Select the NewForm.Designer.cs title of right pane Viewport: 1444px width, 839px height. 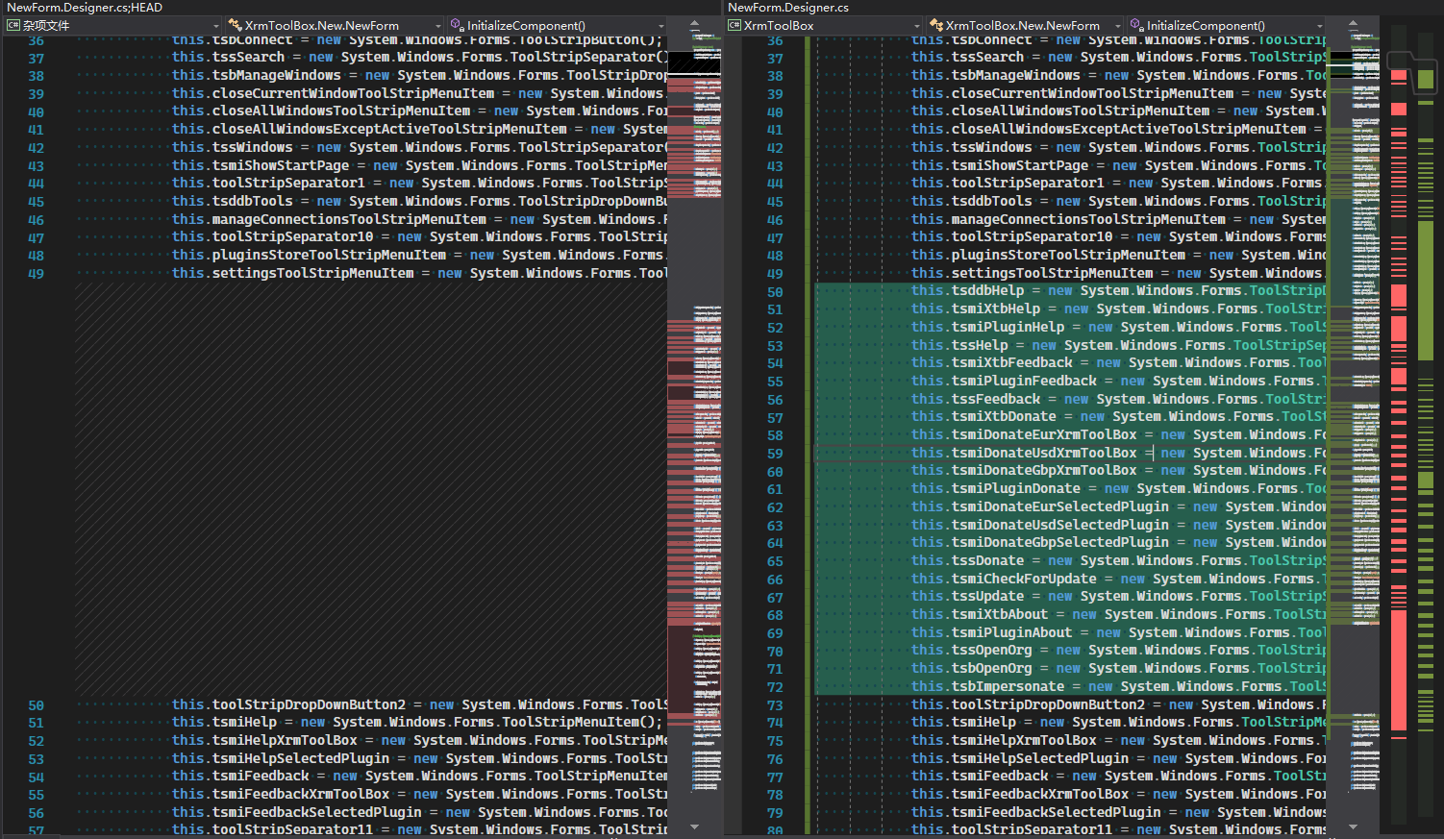pyautogui.click(x=788, y=8)
